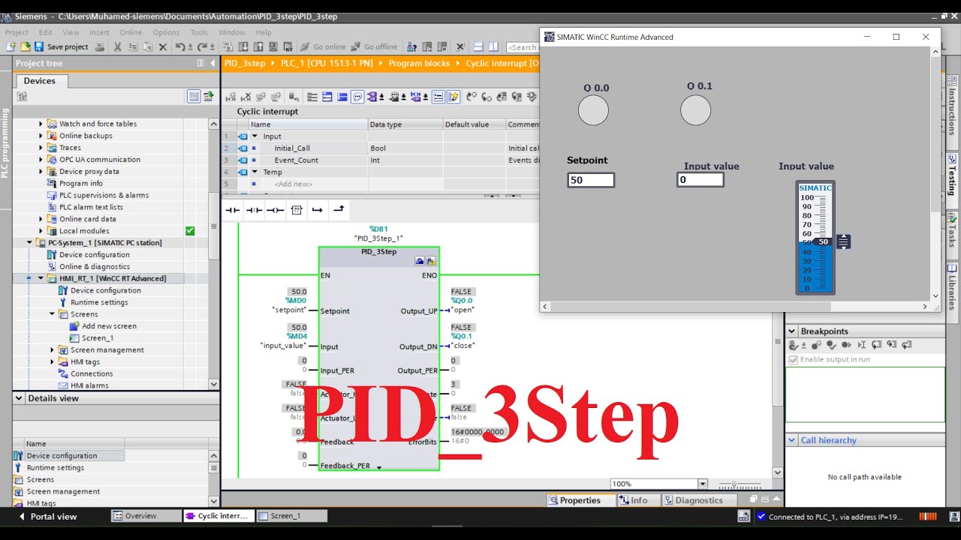Viewport: 961px width, 540px height.
Task: Click the Go offline button
Action: pos(374,46)
